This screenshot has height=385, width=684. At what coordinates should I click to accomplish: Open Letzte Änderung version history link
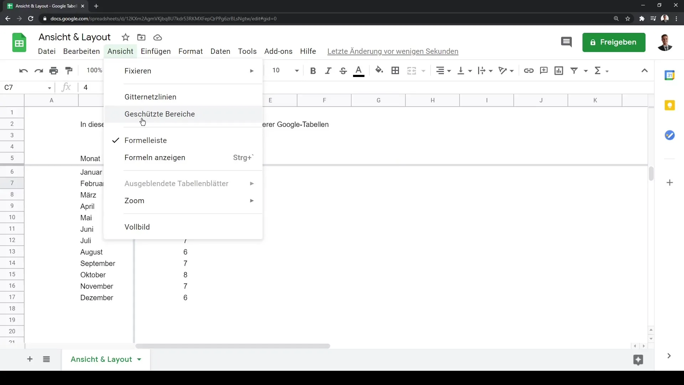point(393,51)
